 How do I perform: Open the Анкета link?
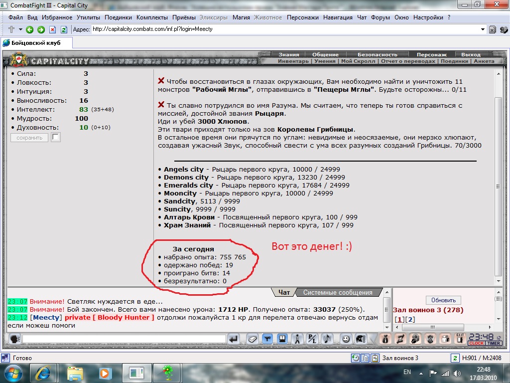pos(484,61)
